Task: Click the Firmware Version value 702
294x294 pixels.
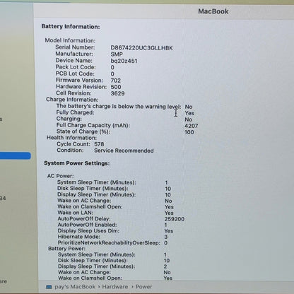Action: pos(116,81)
